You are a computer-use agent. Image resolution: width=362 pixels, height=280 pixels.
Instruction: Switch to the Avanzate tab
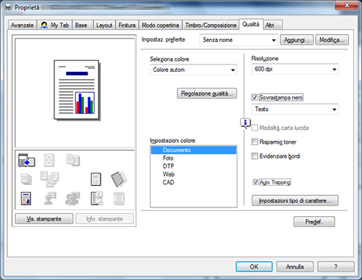[22, 25]
